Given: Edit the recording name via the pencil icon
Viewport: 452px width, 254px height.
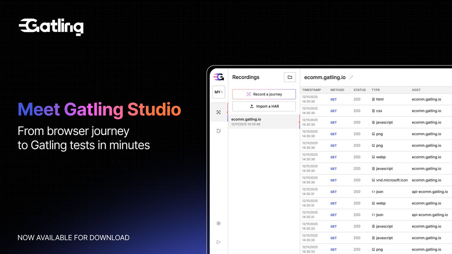Looking at the screenshot, I should (x=351, y=77).
